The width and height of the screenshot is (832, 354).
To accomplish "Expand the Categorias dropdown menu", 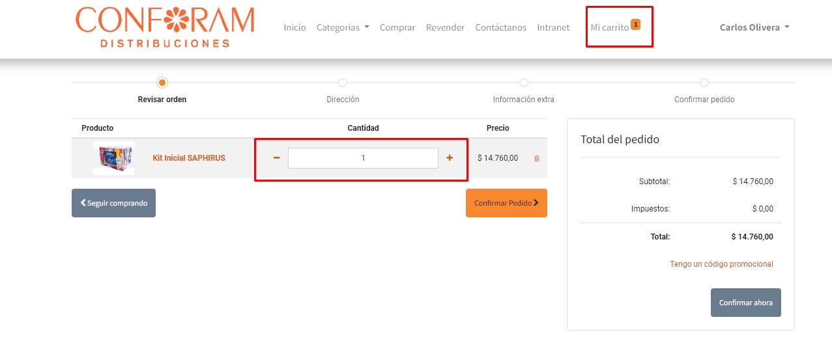I will click(x=343, y=27).
